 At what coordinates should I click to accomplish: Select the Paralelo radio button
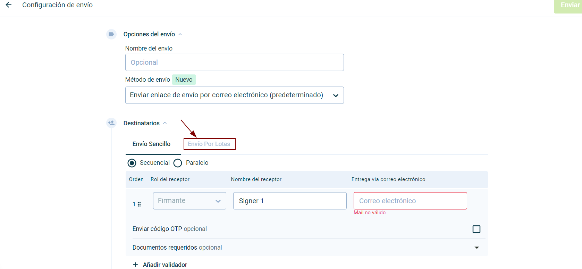178,163
